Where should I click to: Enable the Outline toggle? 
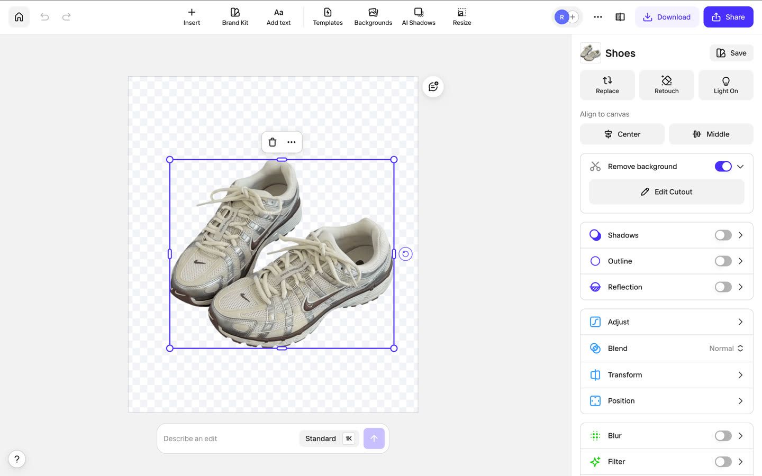[723, 261]
